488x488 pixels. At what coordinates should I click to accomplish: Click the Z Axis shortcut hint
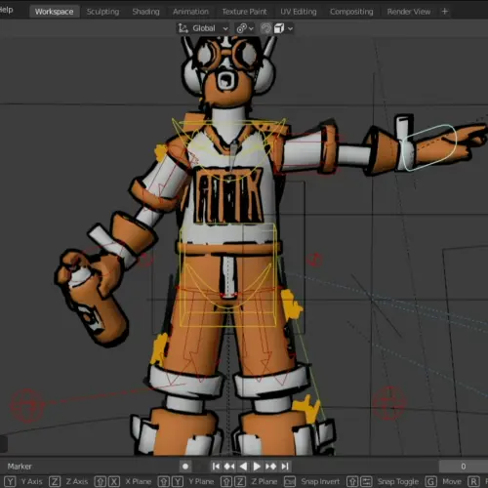pyautogui.click(x=77, y=481)
